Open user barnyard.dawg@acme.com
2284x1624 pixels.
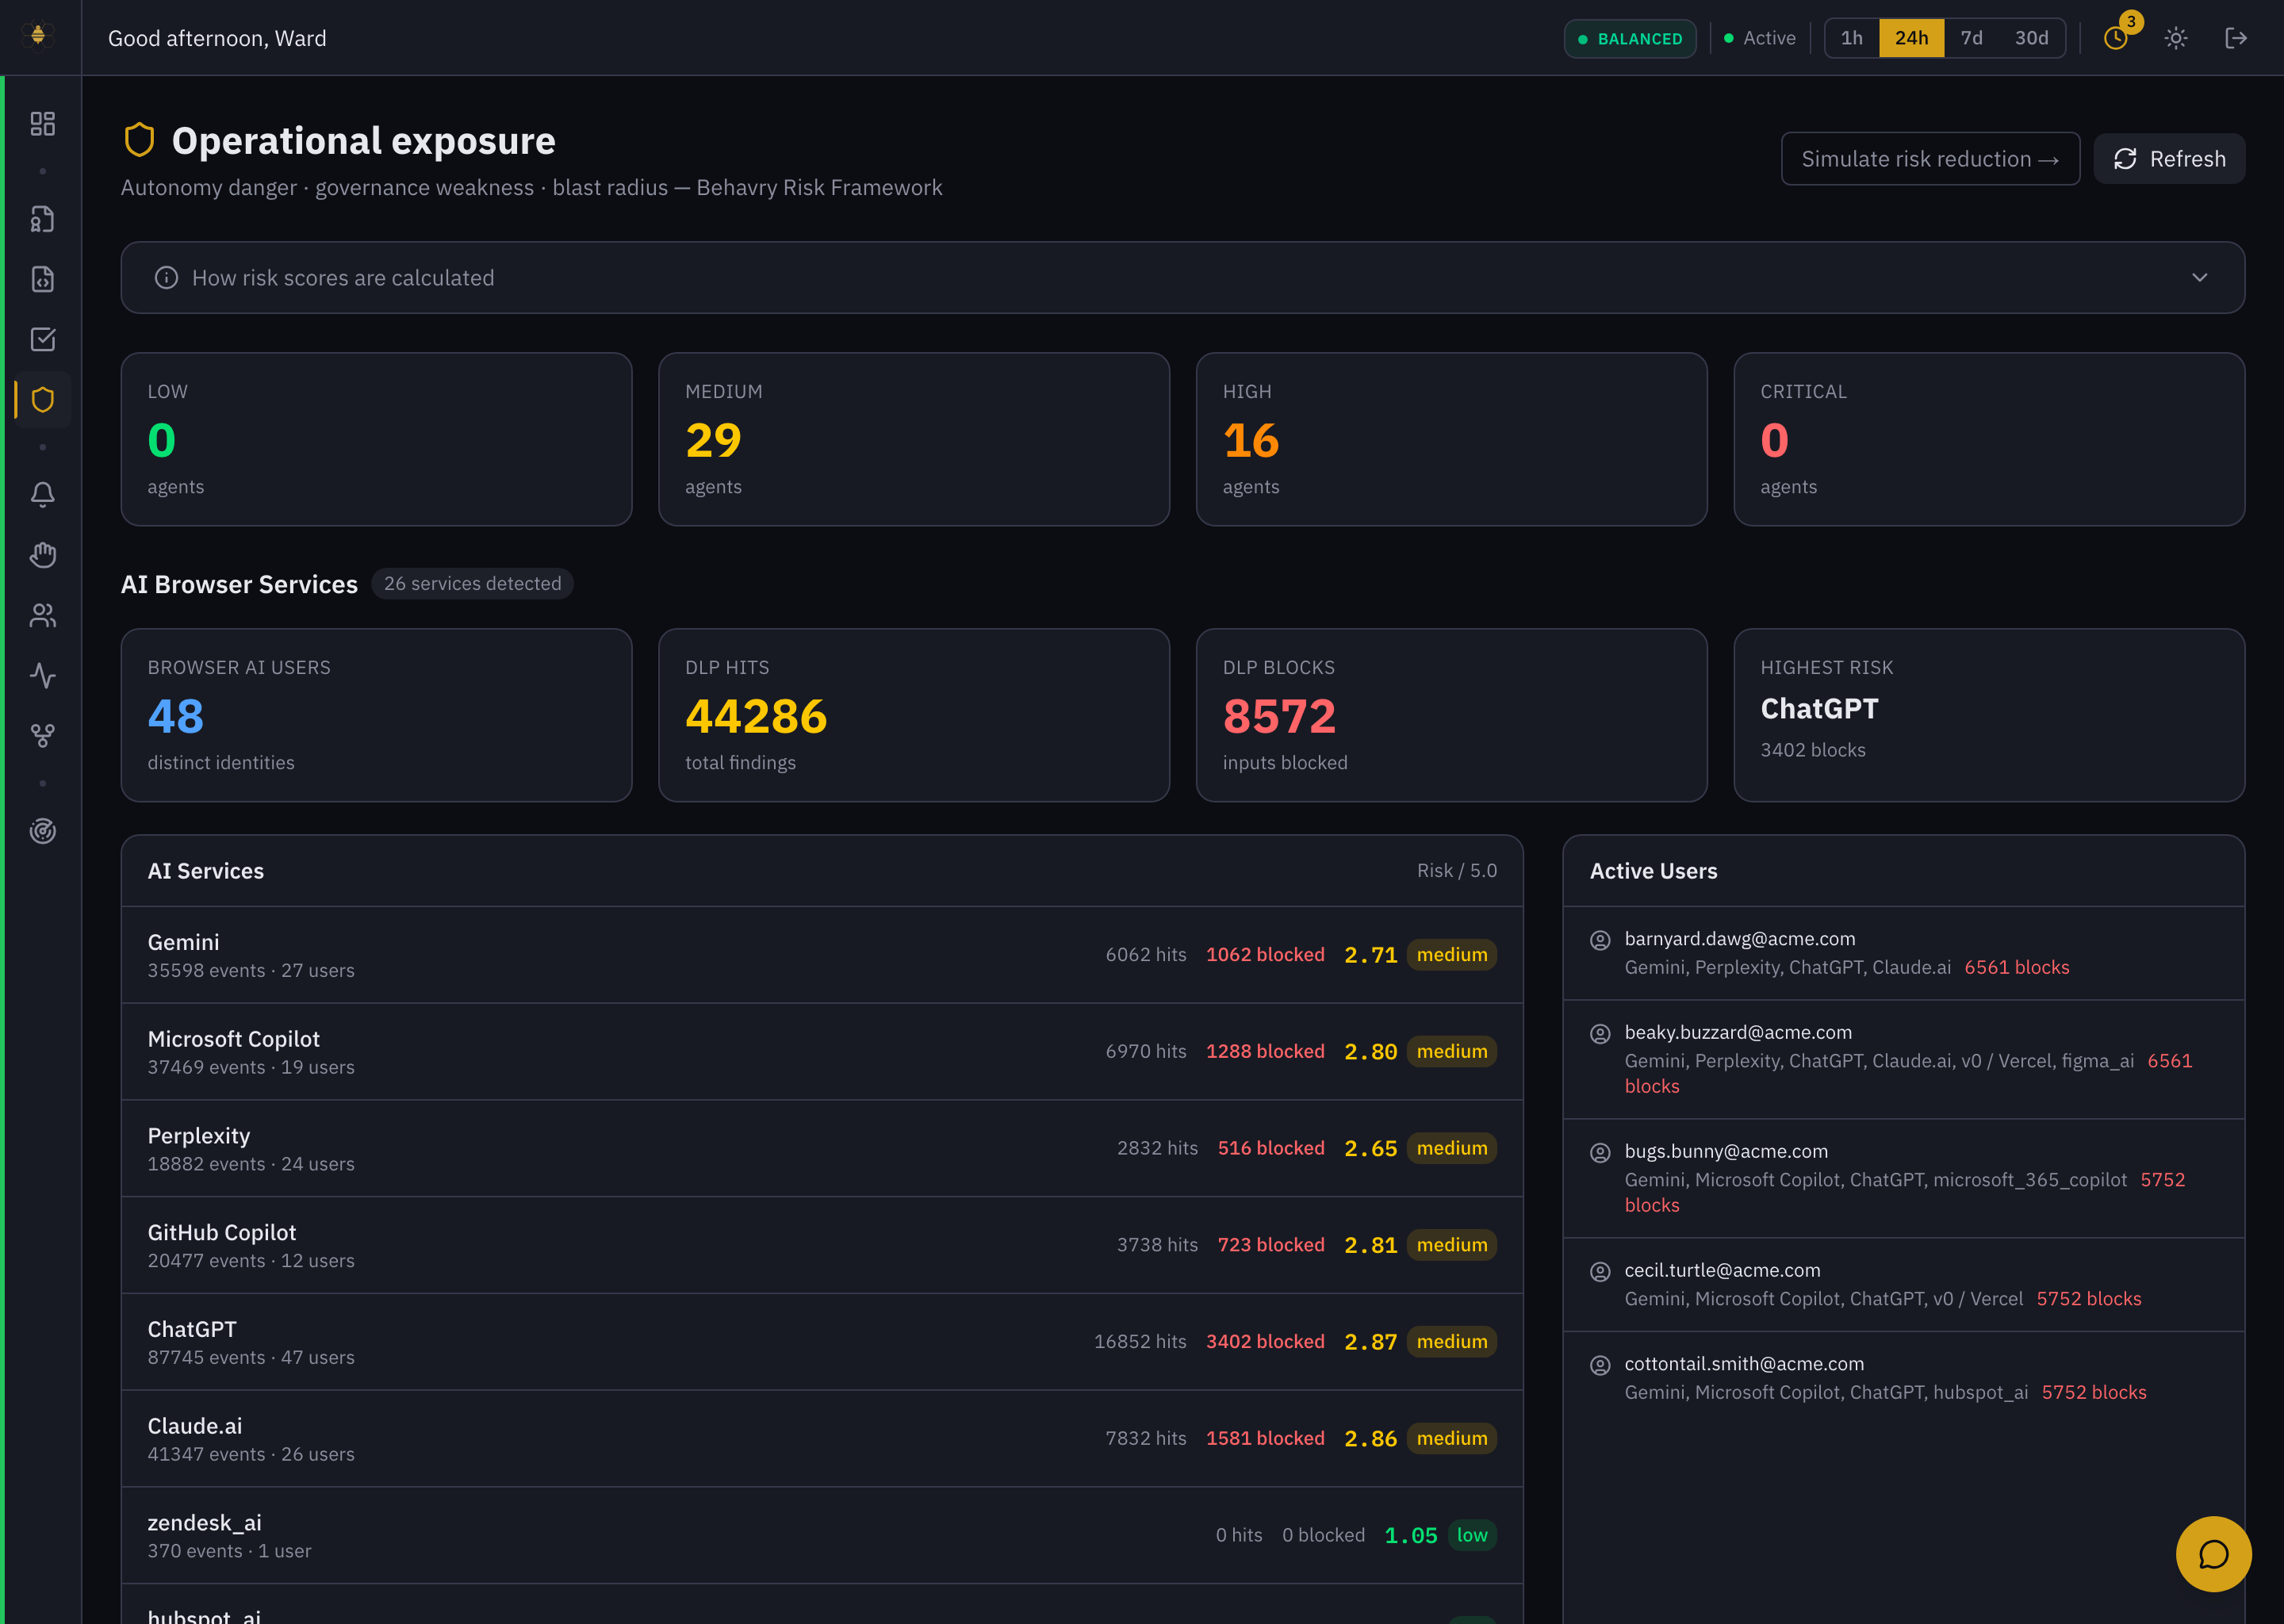coord(1740,939)
